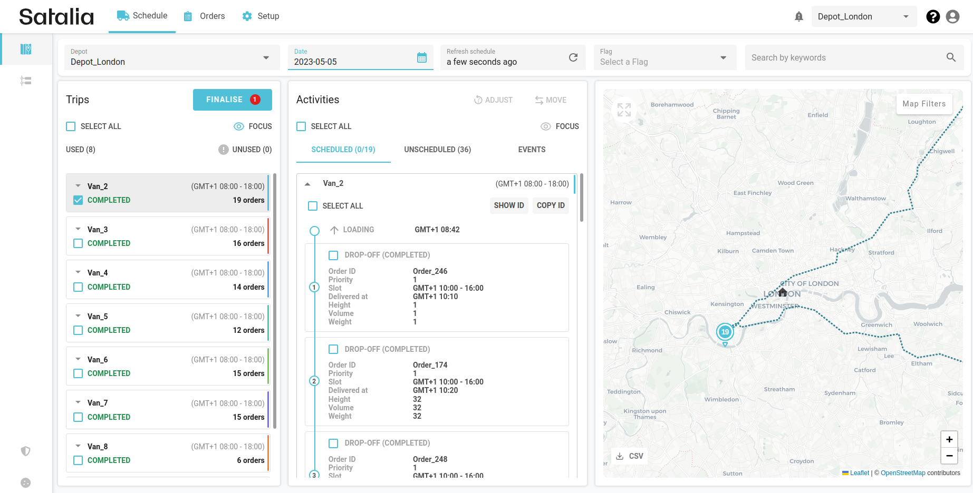Click the refresh schedule icon
Image resolution: width=973 pixels, height=493 pixels.
pyautogui.click(x=573, y=57)
